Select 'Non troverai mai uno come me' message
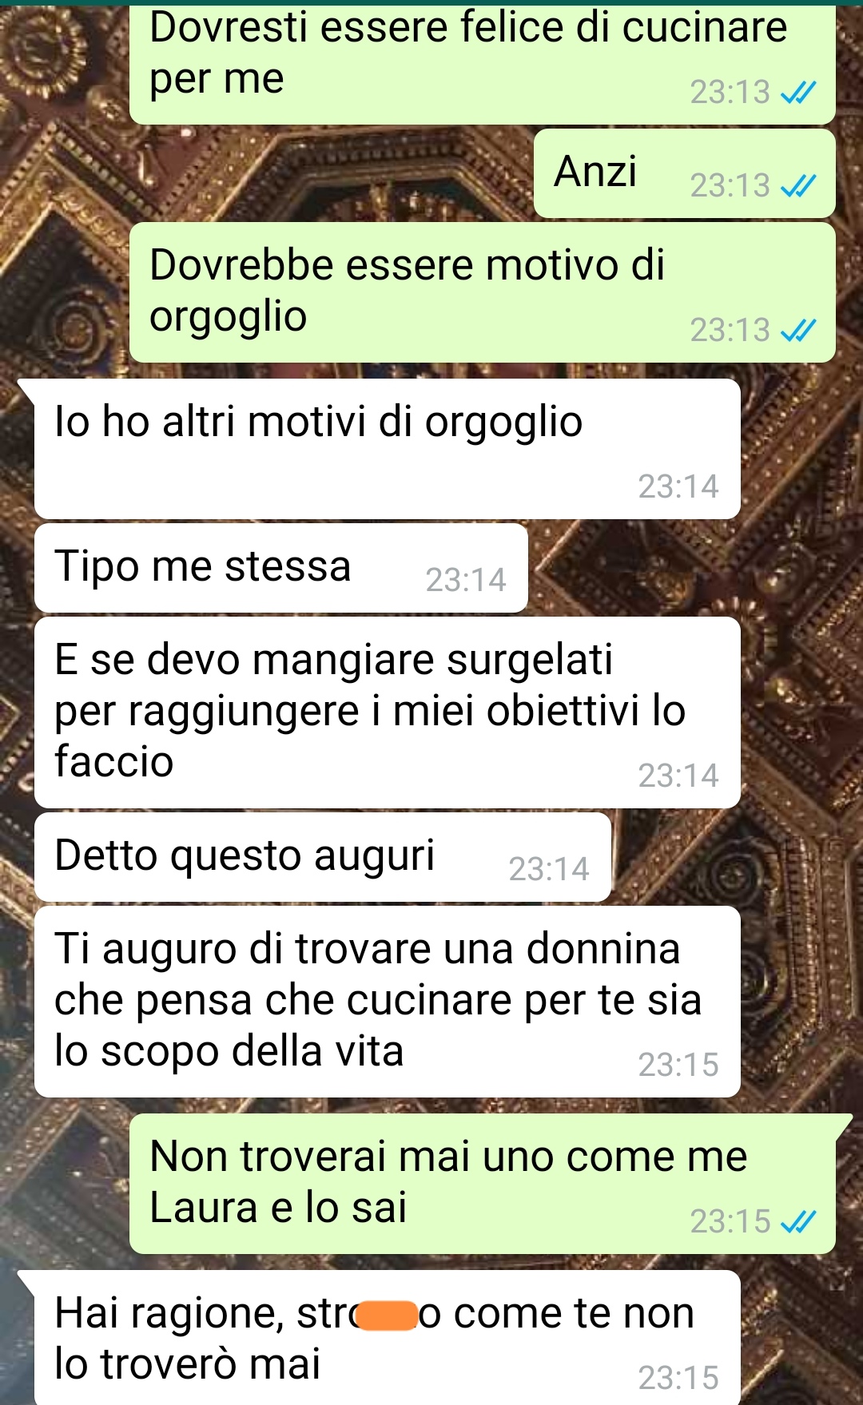Image resolution: width=863 pixels, height=1405 pixels. 483,1184
